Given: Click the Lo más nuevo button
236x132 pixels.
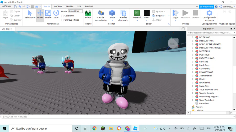Looking at the screenshot, I should tap(207, 7).
